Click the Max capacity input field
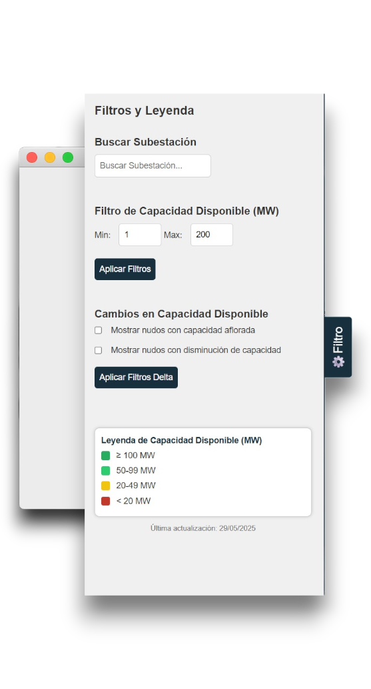 212,235
